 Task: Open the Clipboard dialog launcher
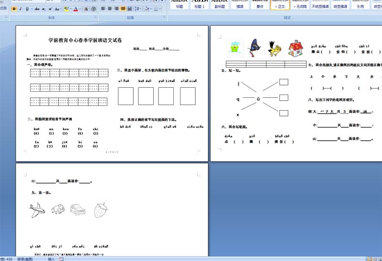(6, 17)
